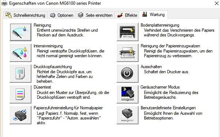
Task: Start the Reinigung print head cleaning
Action: point(20,32)
